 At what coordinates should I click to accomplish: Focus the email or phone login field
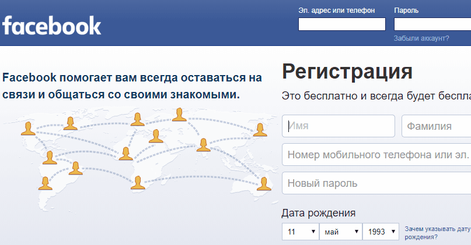[342, 24]
